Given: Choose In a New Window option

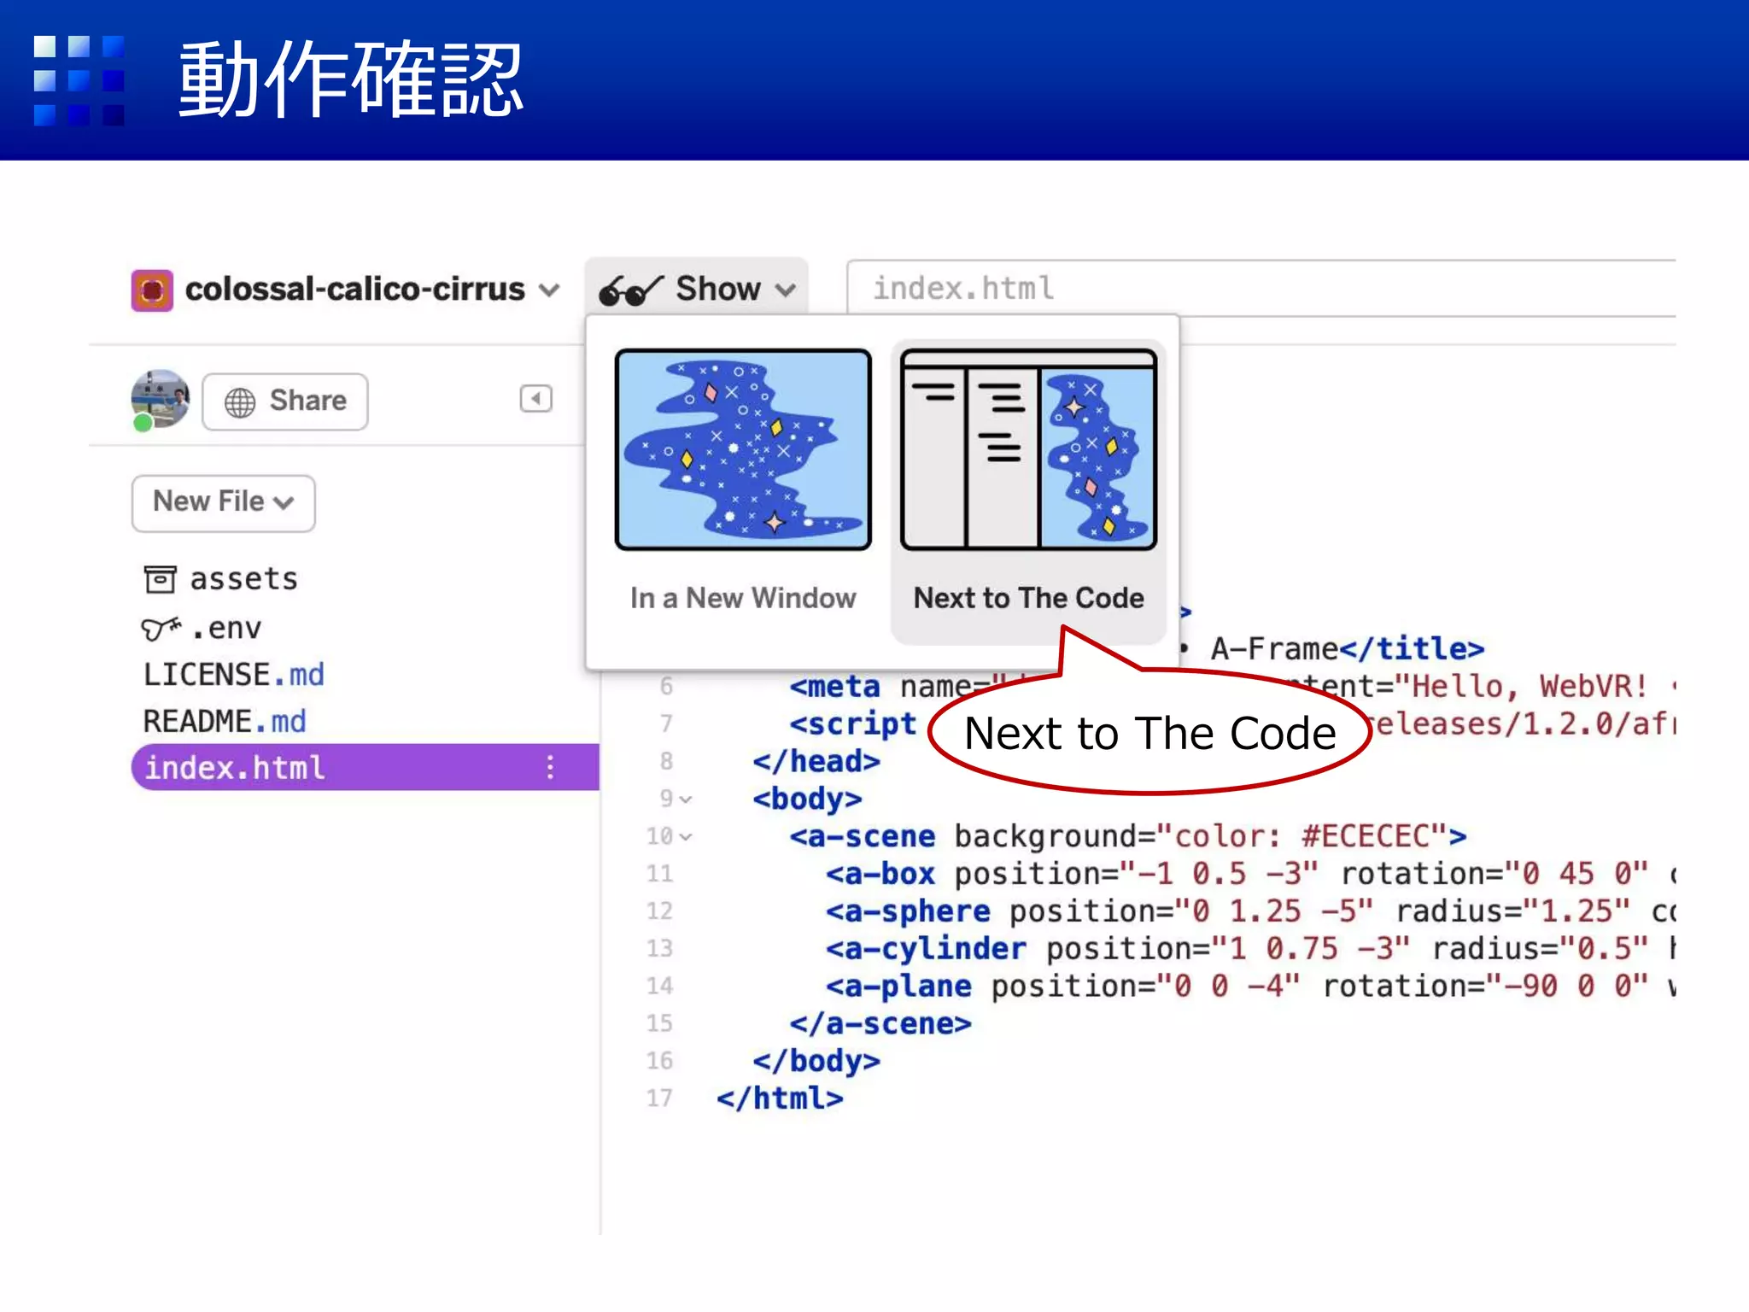Looking at the screenshot, I should 743,598.
